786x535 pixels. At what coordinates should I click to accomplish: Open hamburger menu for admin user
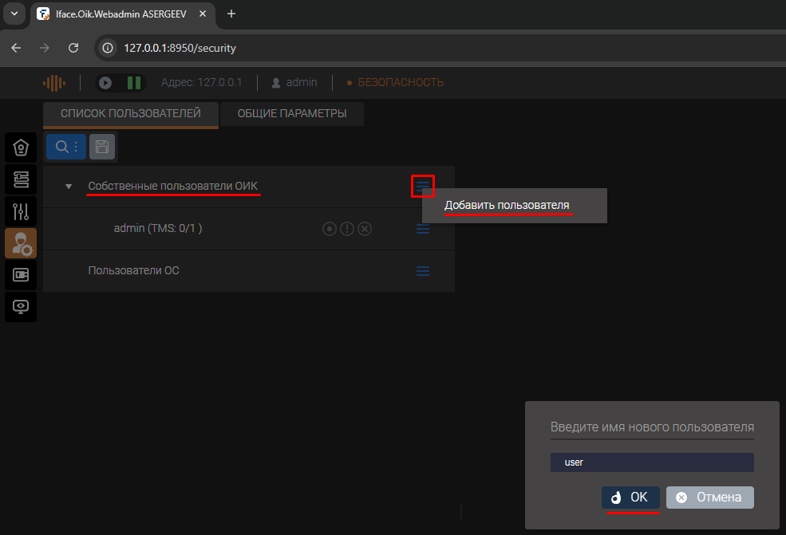pos(423,229)
